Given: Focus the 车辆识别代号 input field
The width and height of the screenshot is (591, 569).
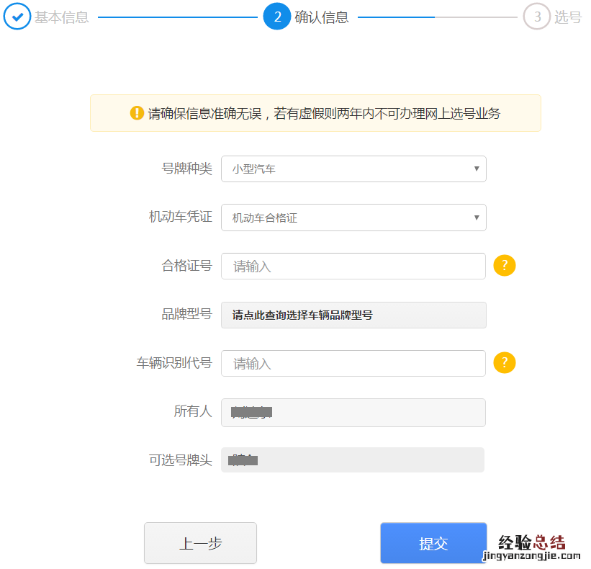Looking at the screenshot, I should click(x=353, y=363).
